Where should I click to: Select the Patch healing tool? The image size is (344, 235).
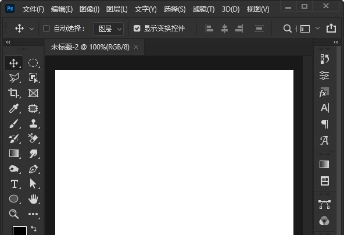(33, 109)
